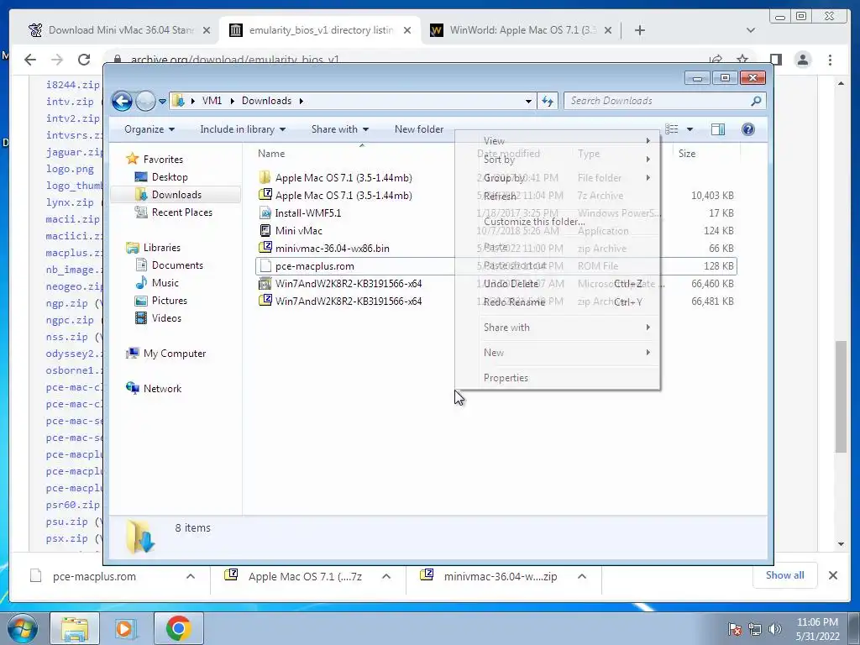This screenshot has height=645, width=860.
Task: Select My Computer in sidebar
Action: coord(175,354)
